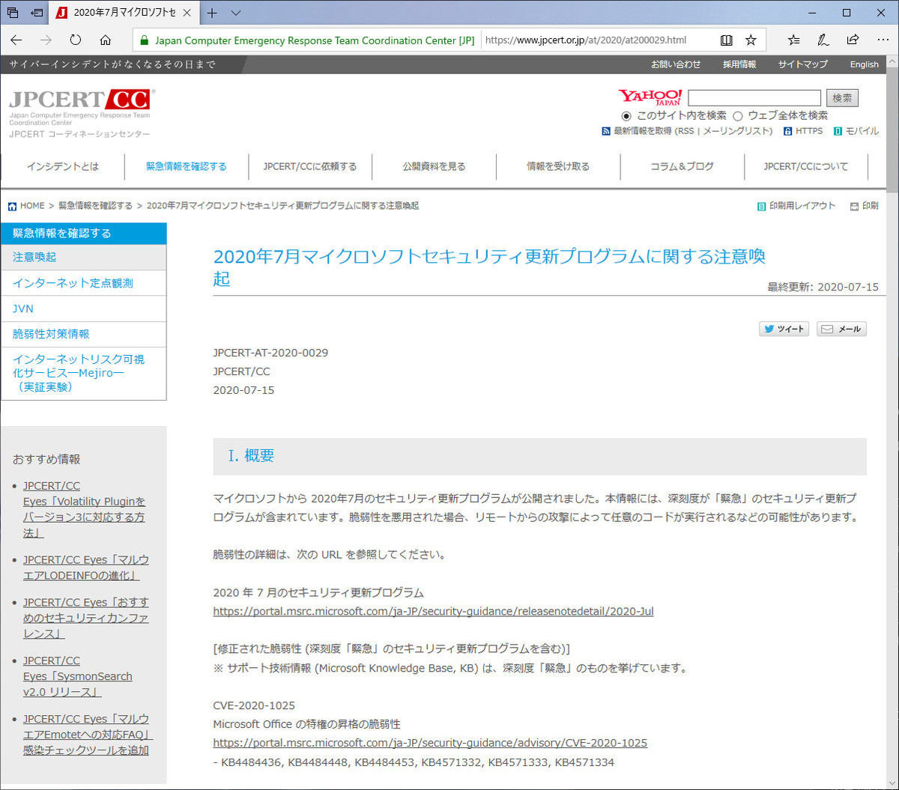Switch to English site link
Viewport: 899px width, 790px height.
(864, 64)
